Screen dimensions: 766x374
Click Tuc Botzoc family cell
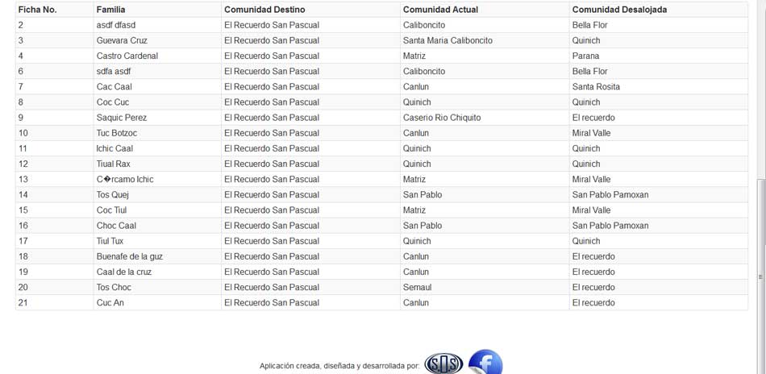click(x=157, y=133)
